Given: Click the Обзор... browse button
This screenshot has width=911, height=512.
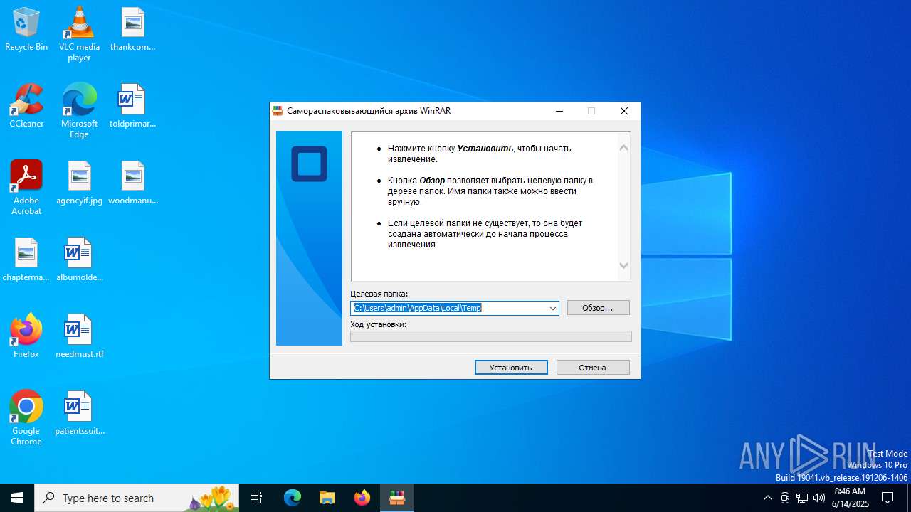Looking at the screenshot, I should [598, 308].
